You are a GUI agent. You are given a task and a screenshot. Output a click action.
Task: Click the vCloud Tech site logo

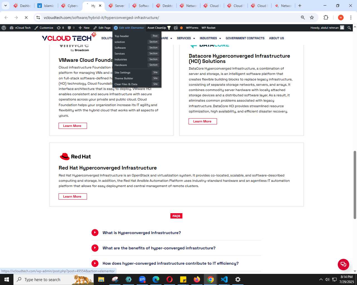click(69, 37)
